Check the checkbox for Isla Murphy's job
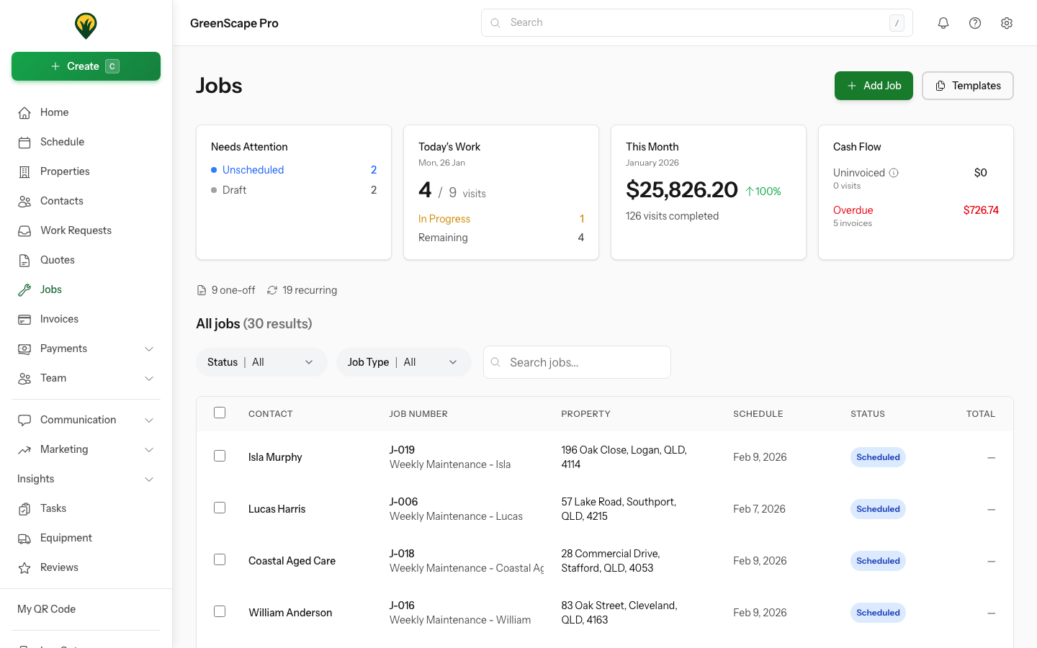The height and width of the screenshot is (648, 1037). click(220, 456)
